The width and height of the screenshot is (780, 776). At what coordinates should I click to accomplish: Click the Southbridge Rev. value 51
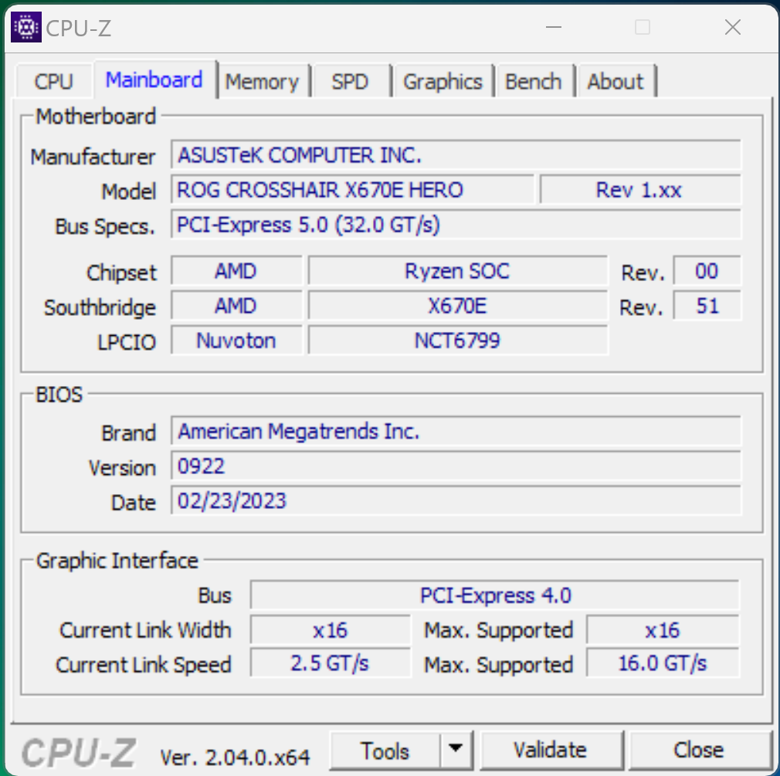pyautogui.click(x=707, y=306)
